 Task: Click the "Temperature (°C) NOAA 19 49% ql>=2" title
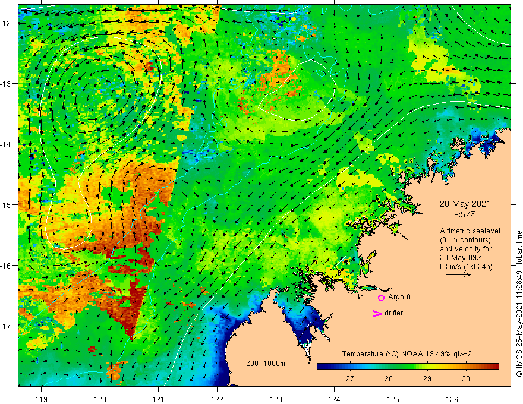[407, 354]
